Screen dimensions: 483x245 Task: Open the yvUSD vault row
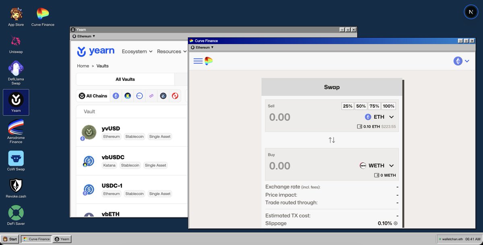(132, 132)
